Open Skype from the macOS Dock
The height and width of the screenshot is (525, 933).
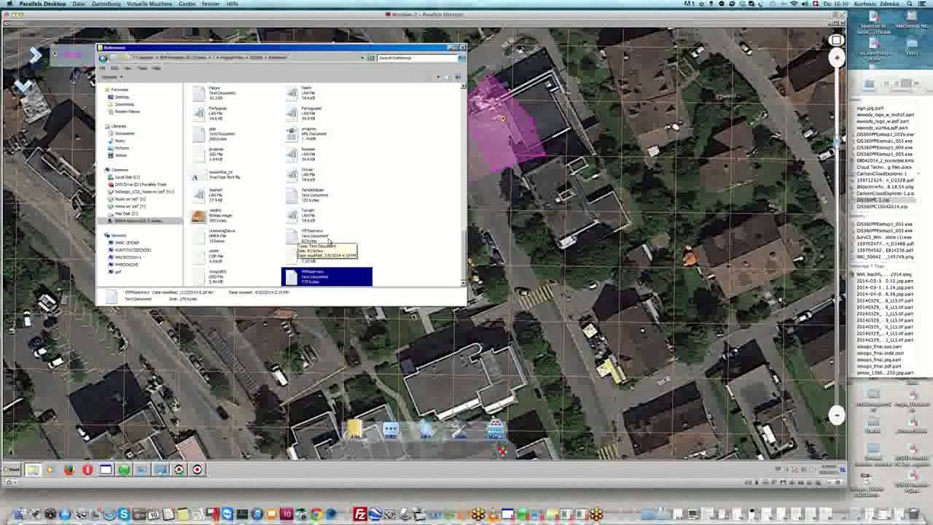124,515
